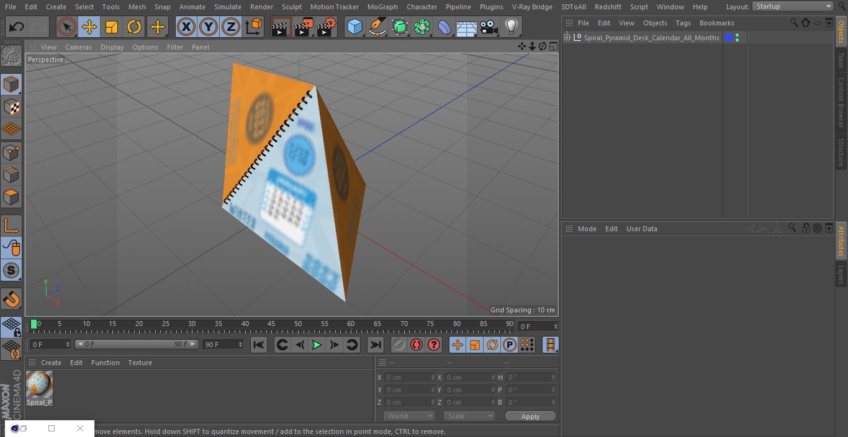Activate the Rotate tool
Screen dimensions: 848x437
tap(134, 27)
